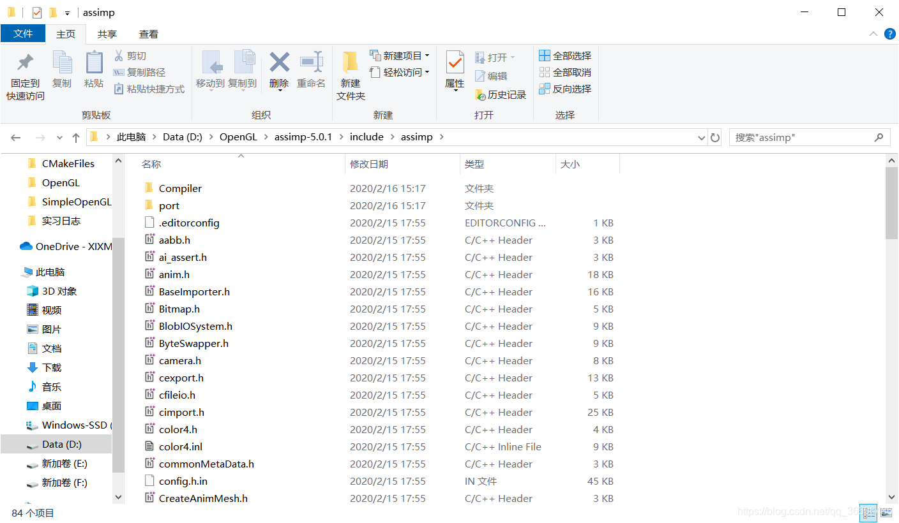Open the Copy to (复制到) menu
Image resolution: width=899 pixels, height=523 pixels.
243,70
